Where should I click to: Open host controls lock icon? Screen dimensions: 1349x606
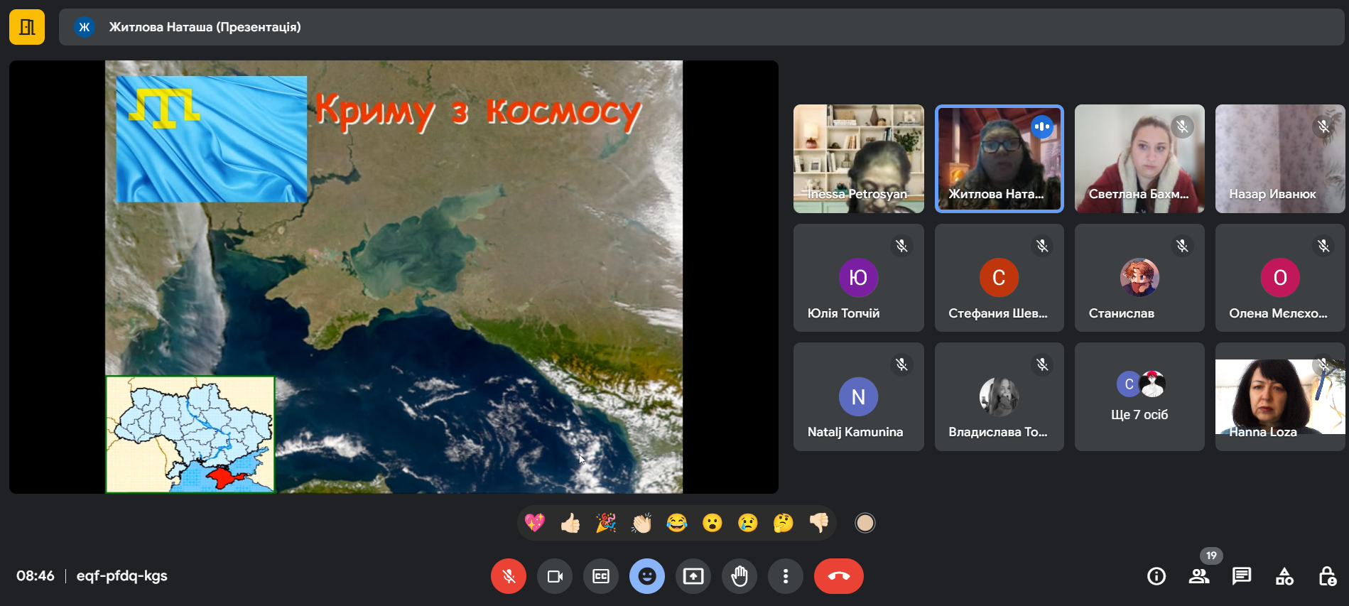coord(1327,576)
